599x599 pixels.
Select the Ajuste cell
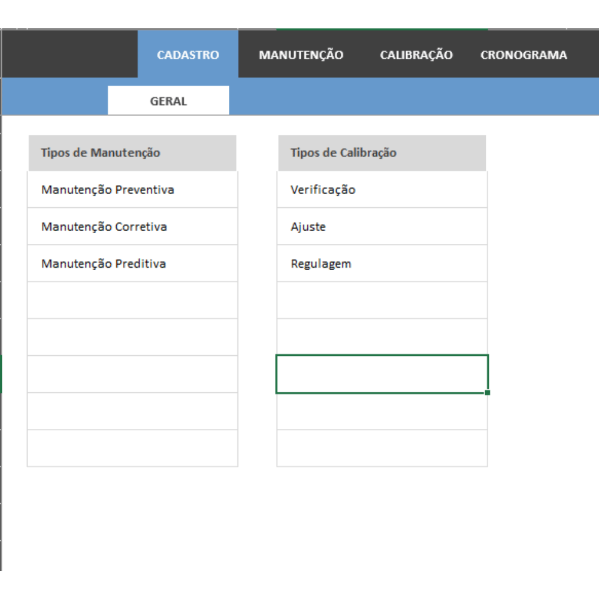(x=382, y=226)
